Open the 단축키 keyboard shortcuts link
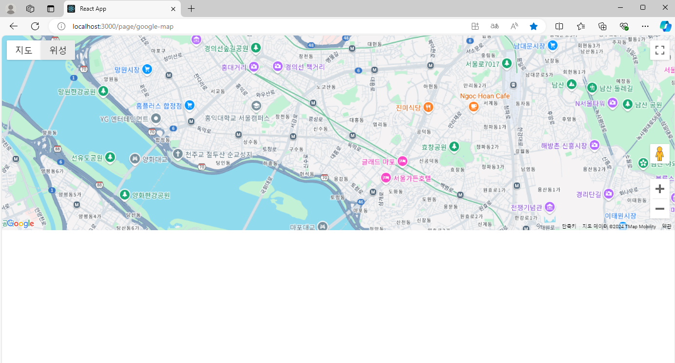Viewport: 675px width, 363px height. point(569,226)
